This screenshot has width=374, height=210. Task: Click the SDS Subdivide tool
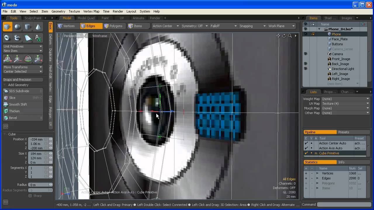23,91
